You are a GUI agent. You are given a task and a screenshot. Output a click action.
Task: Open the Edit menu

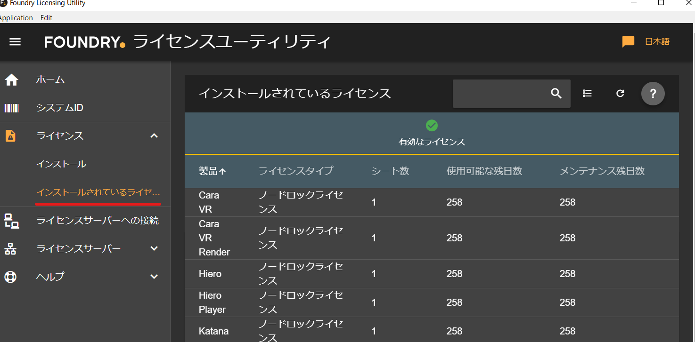click(x=46, y=18)
